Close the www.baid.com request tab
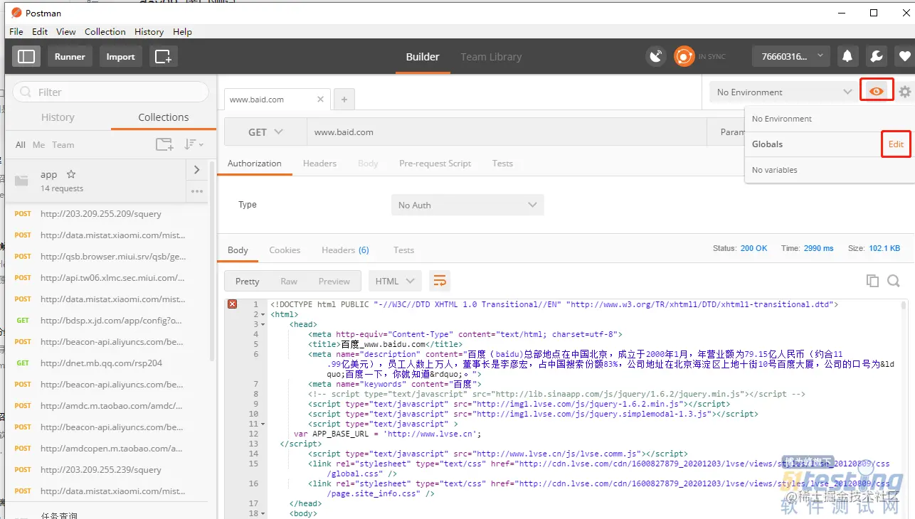 321,100
